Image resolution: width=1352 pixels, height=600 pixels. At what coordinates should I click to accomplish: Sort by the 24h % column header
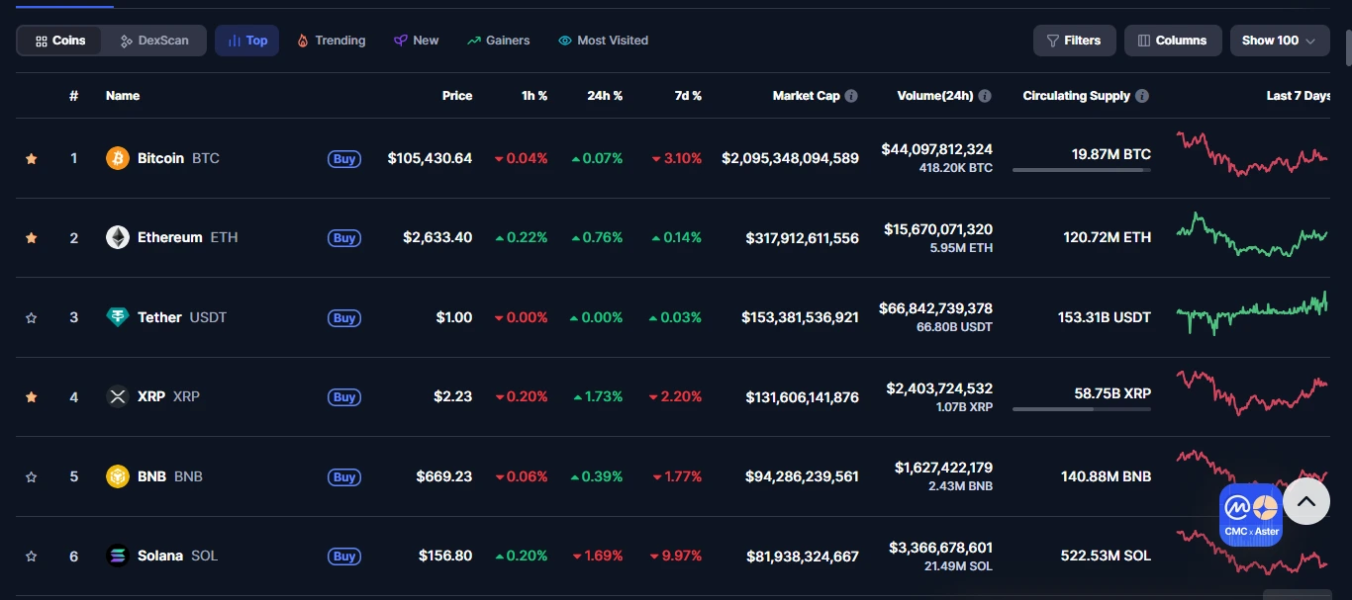(604, 96)
